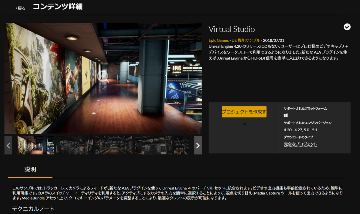Click the ダウンロードのタイプ label
360x214 pixels.
coord(298,137)
